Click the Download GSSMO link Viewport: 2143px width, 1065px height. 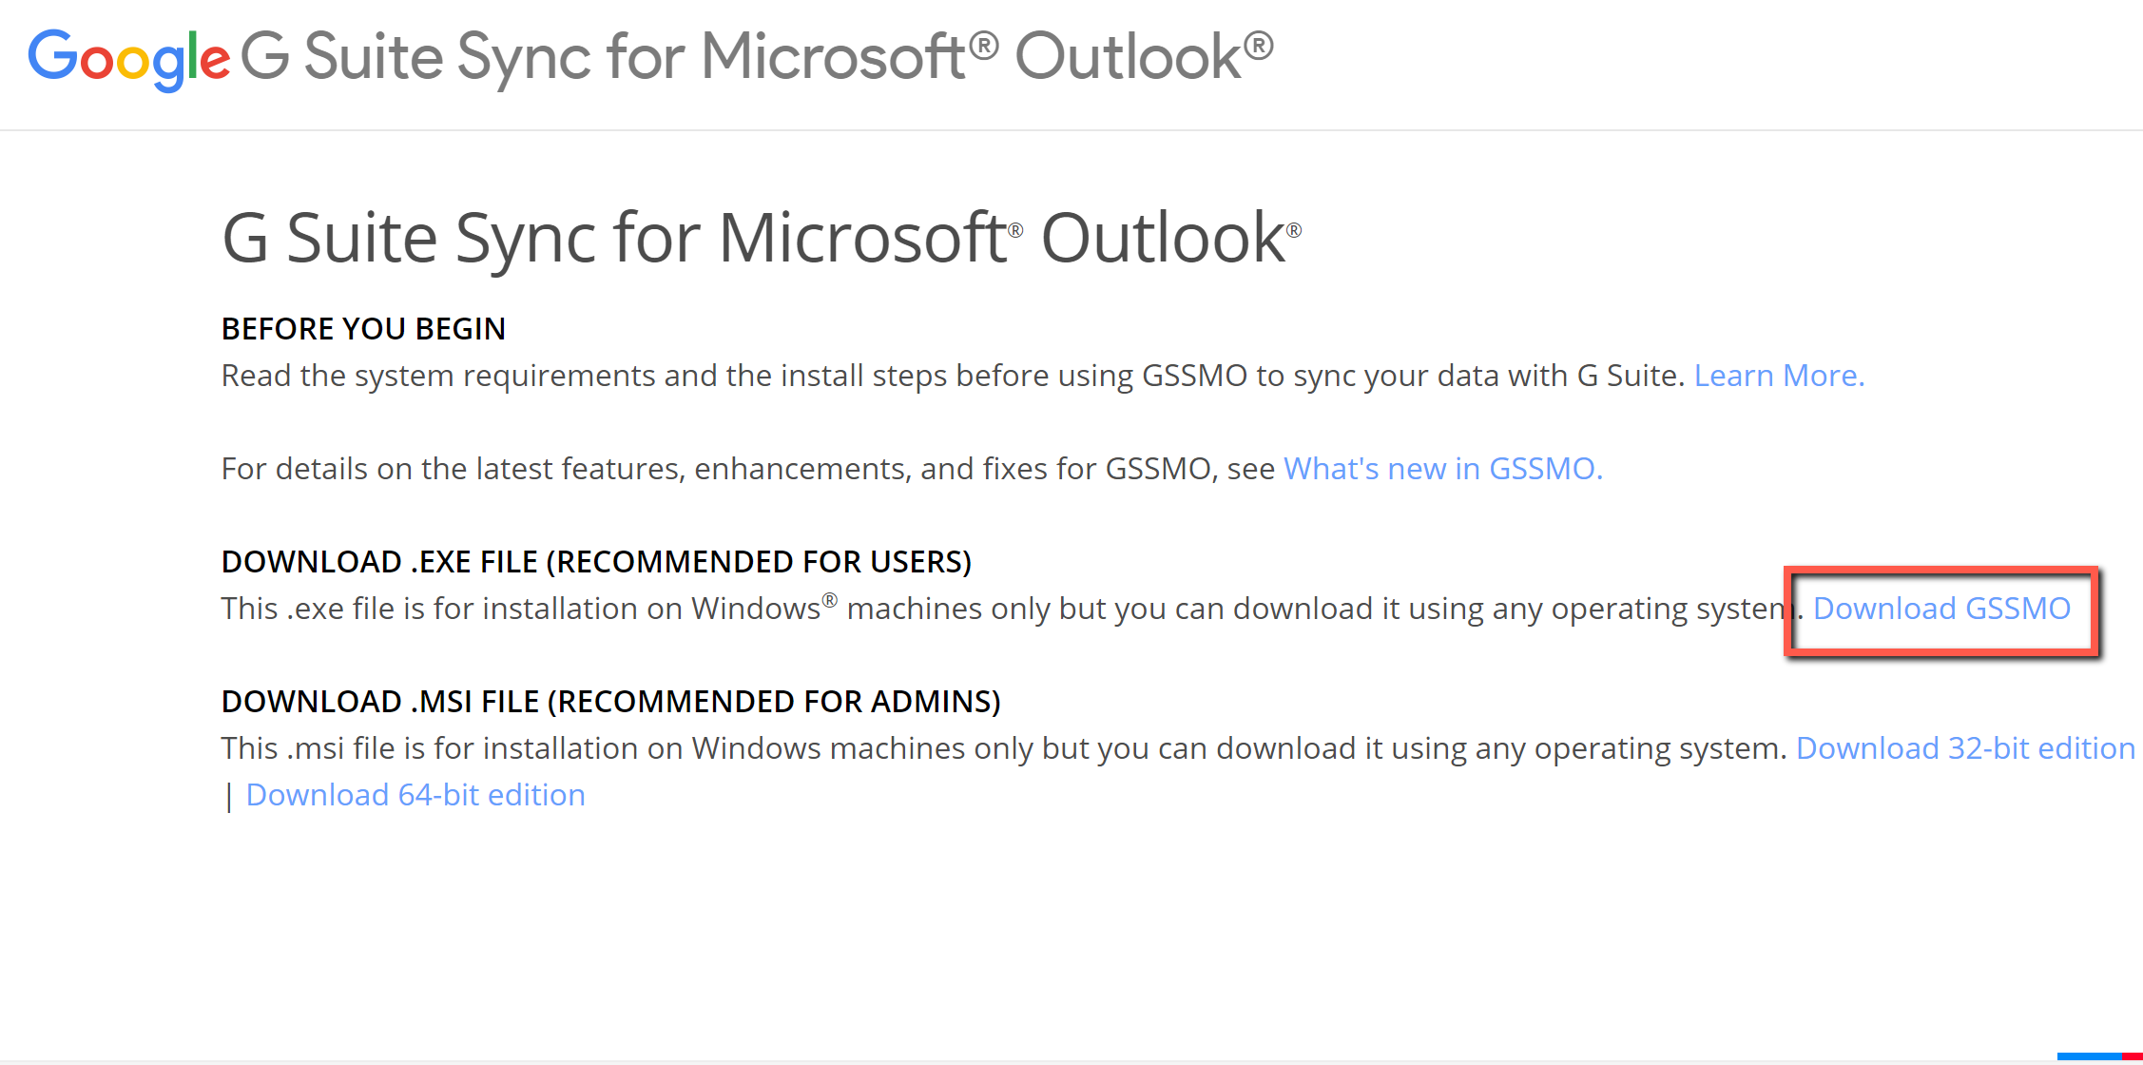[x=1941, y=609]
